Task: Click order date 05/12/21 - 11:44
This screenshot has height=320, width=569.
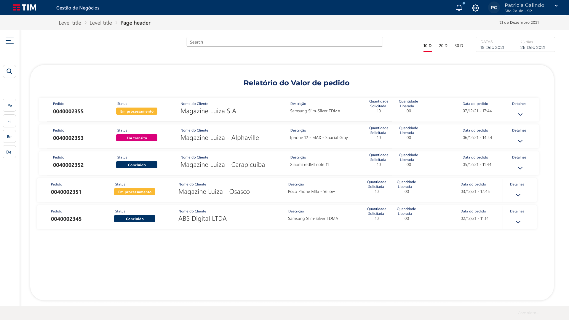Action: pyautogui.click(x=477, y=164)
